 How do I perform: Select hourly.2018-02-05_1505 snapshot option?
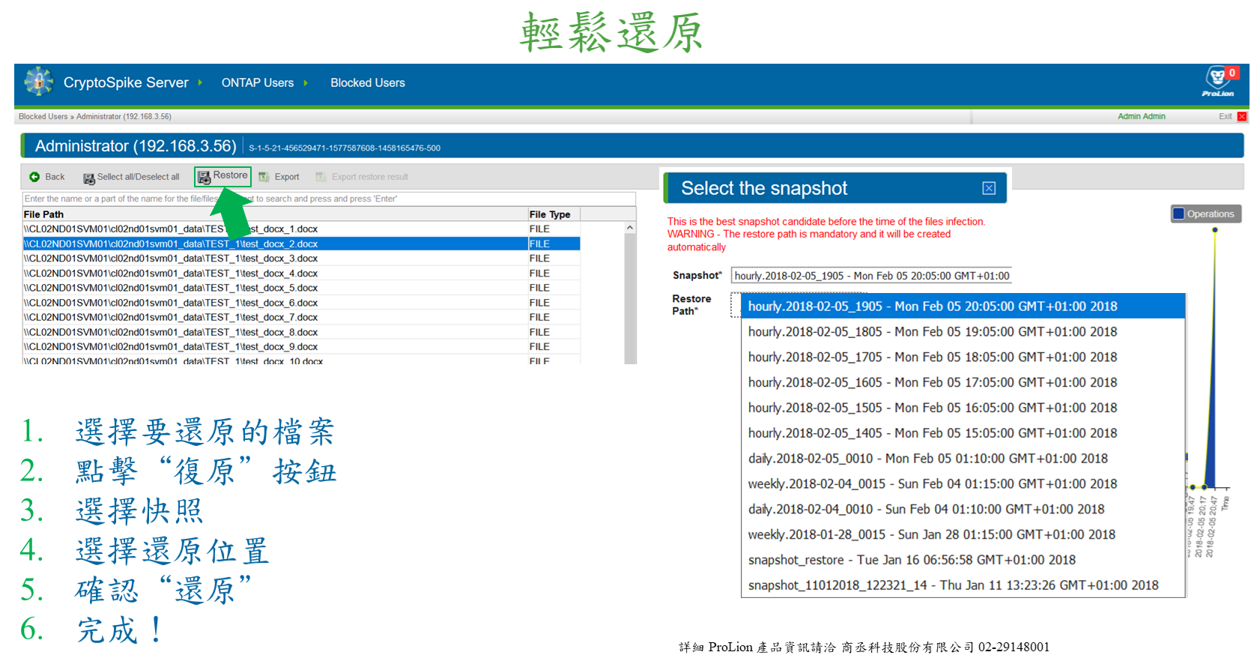coord(963,408)
